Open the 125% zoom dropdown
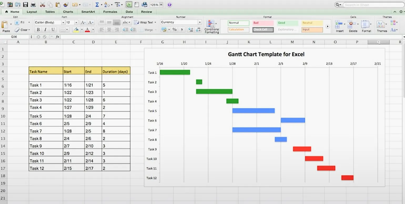 coord(161,5)
